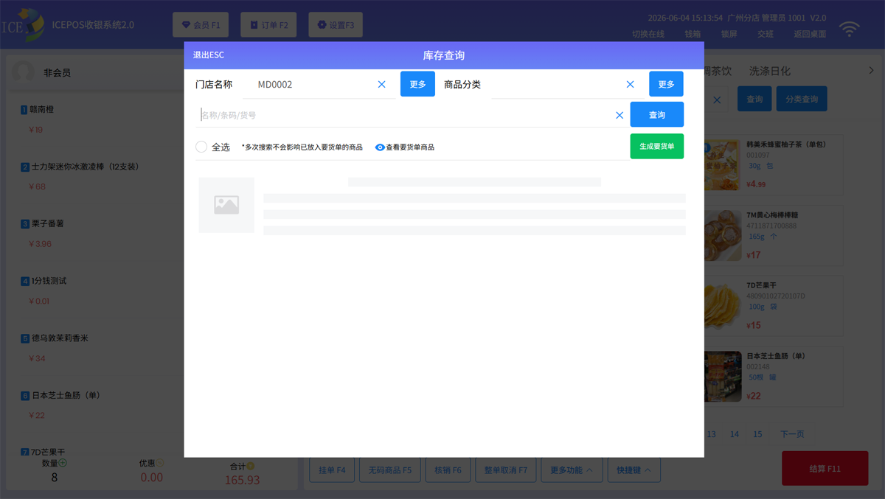Click 锁屏 to lock screen
Viewport: 885px width, 499px height.
click(729, 34)
